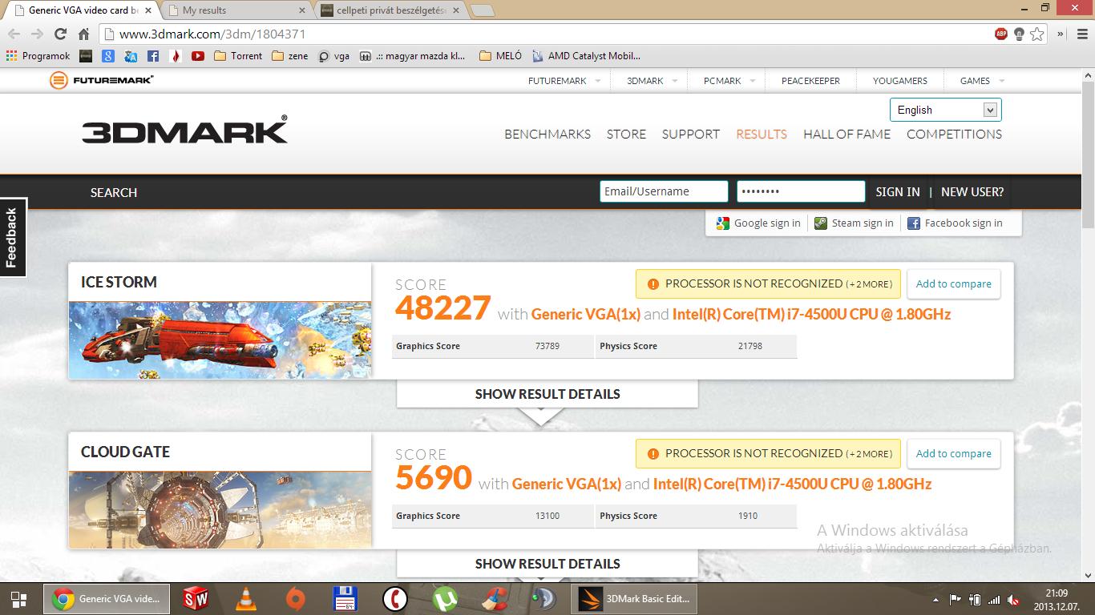Open the HALL OF FAME page
The image size is (1095, 615).
[x=847, y=134]
